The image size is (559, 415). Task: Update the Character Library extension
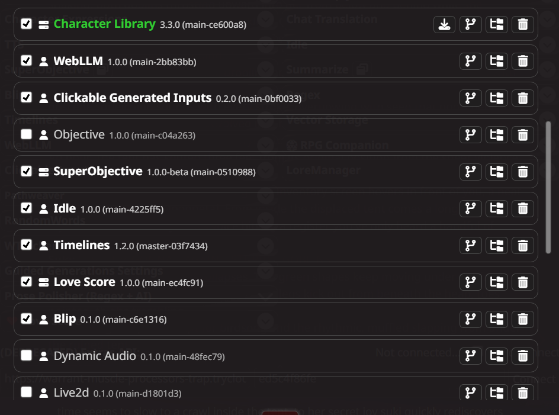(x=444, y=24)
